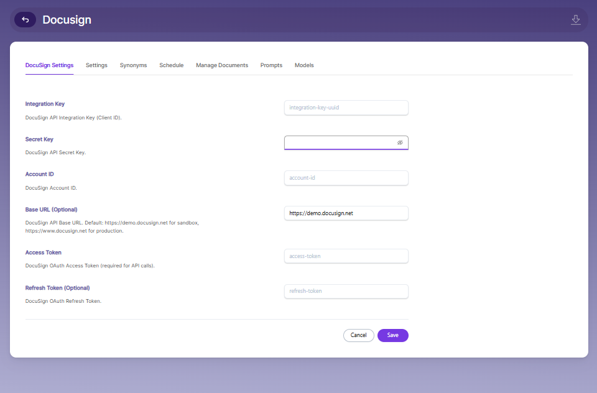Image resolution: width=597 pixels, height=393 pixels.
Task: Click the 'DocuSign Account ID.' description
Action: click(x=51, y=188)
